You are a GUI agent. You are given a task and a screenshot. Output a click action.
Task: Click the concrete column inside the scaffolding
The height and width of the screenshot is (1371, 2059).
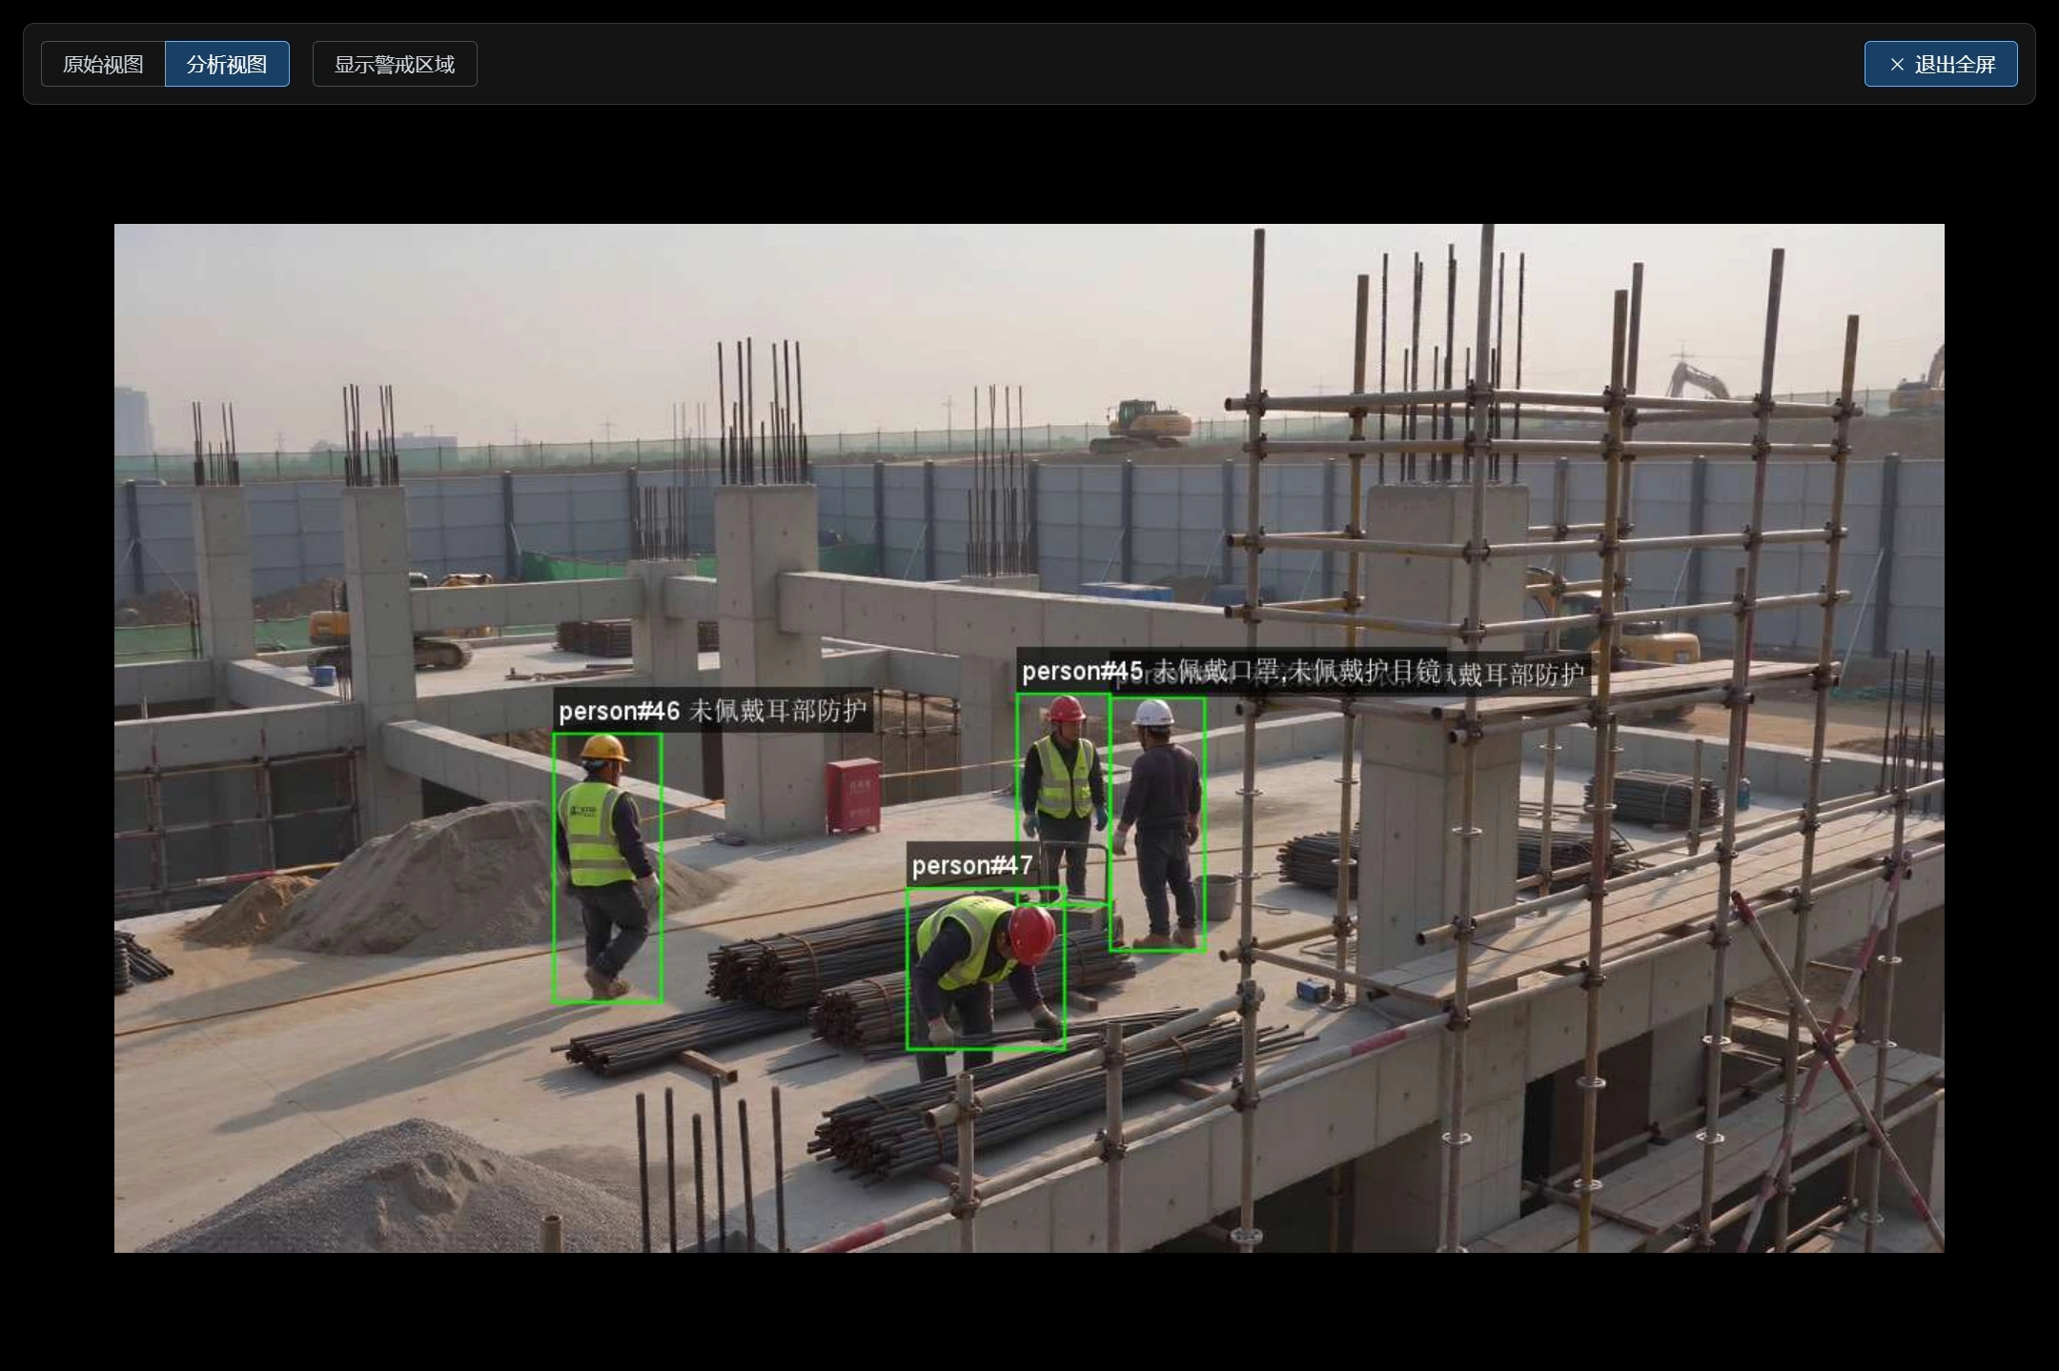(1439, 734)
